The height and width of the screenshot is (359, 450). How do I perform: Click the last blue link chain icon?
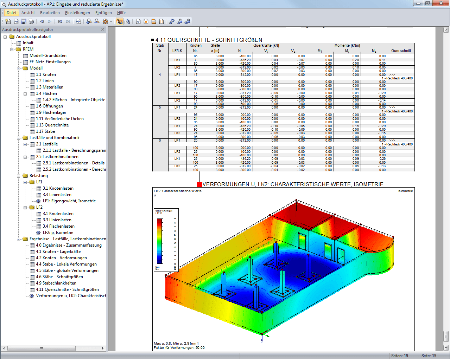coord(187,21)
